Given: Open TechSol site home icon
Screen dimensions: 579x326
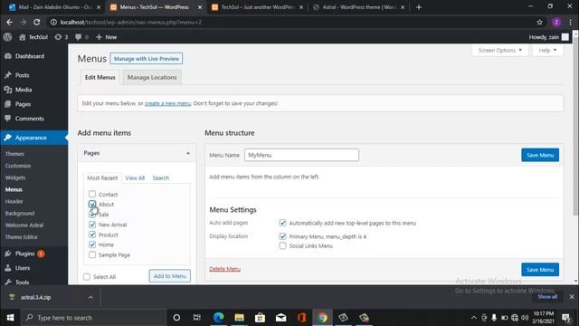Looking at the screenshot, I should (x=22, y=37).
